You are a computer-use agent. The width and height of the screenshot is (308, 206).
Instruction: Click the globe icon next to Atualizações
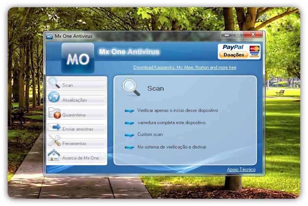click(x=54, y=97)
